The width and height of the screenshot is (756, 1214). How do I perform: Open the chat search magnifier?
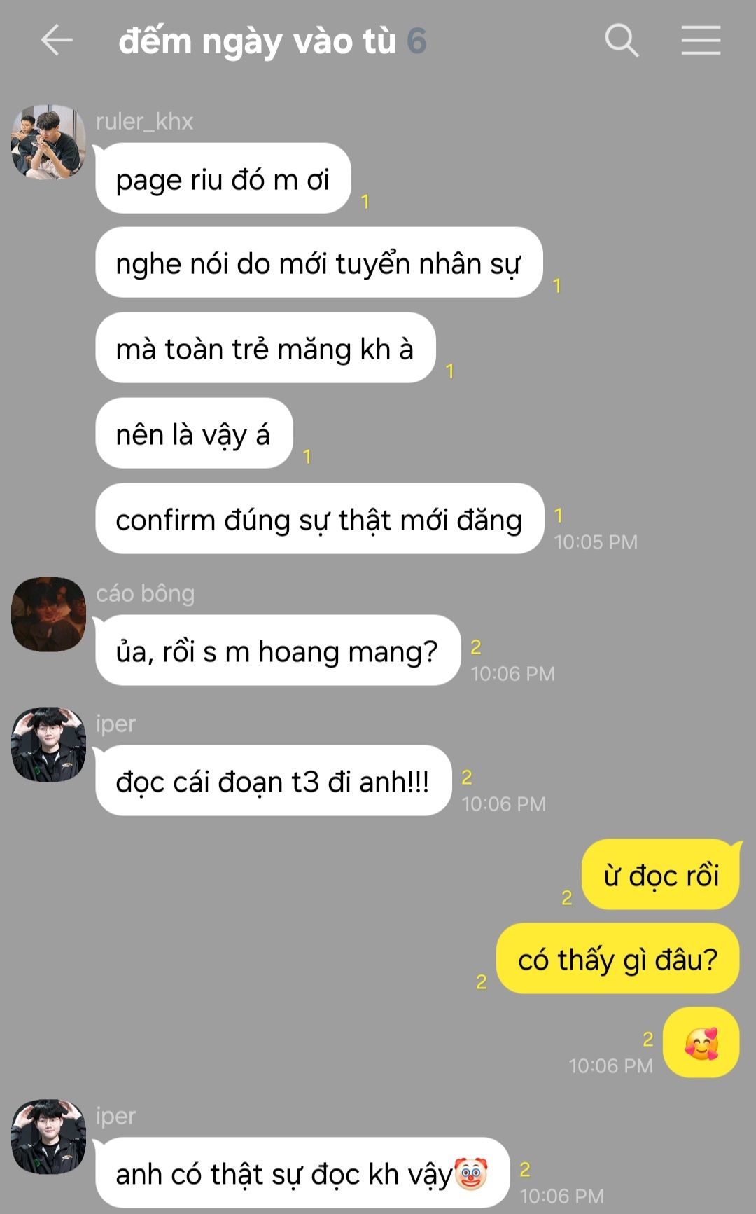[x=622, y=40]
